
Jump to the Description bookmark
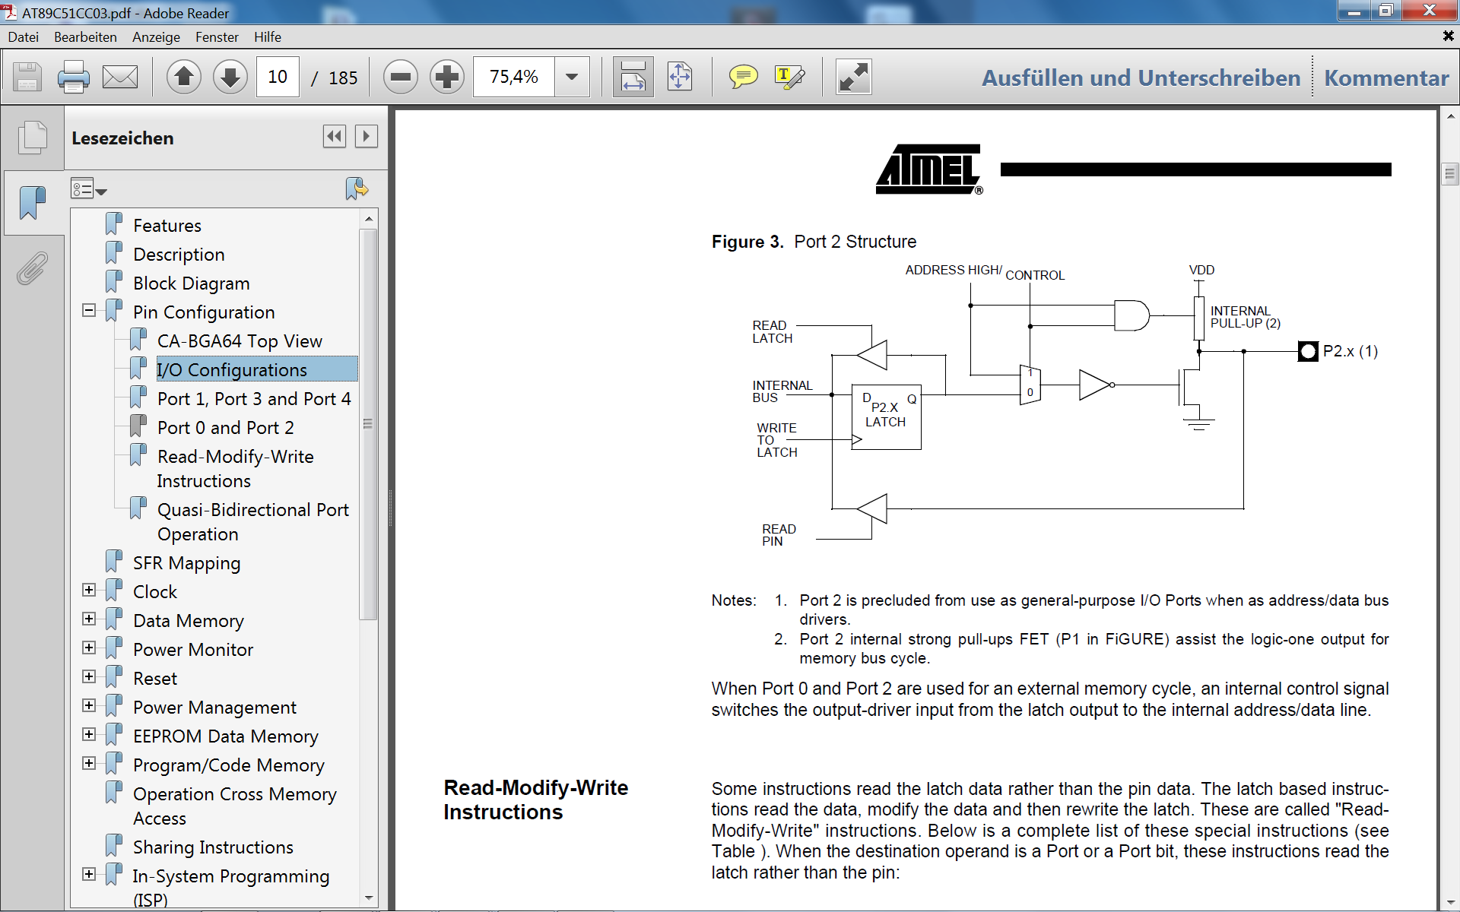[x=179, y=255]
